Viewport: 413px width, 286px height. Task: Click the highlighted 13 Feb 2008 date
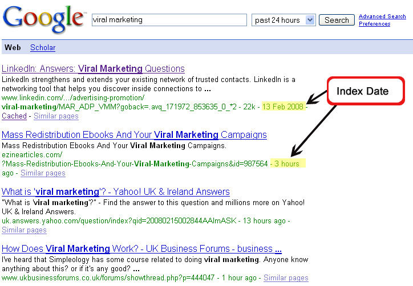pyautogui.click(x=284, y=107)
